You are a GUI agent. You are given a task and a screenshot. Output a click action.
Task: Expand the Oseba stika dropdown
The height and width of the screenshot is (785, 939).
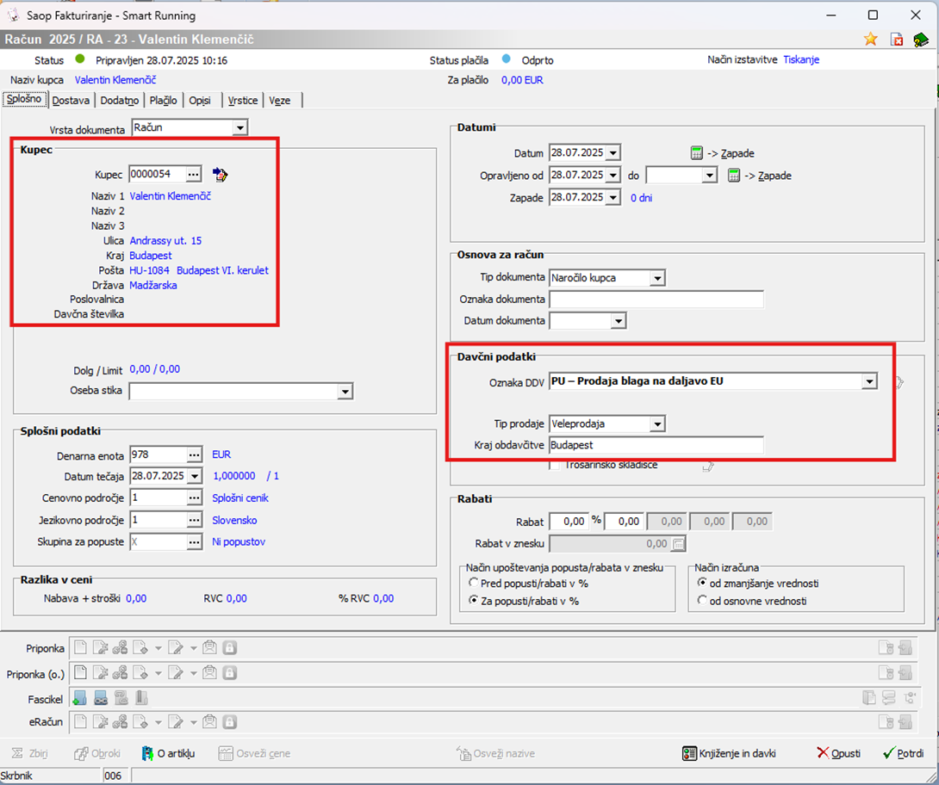[345, 392]
